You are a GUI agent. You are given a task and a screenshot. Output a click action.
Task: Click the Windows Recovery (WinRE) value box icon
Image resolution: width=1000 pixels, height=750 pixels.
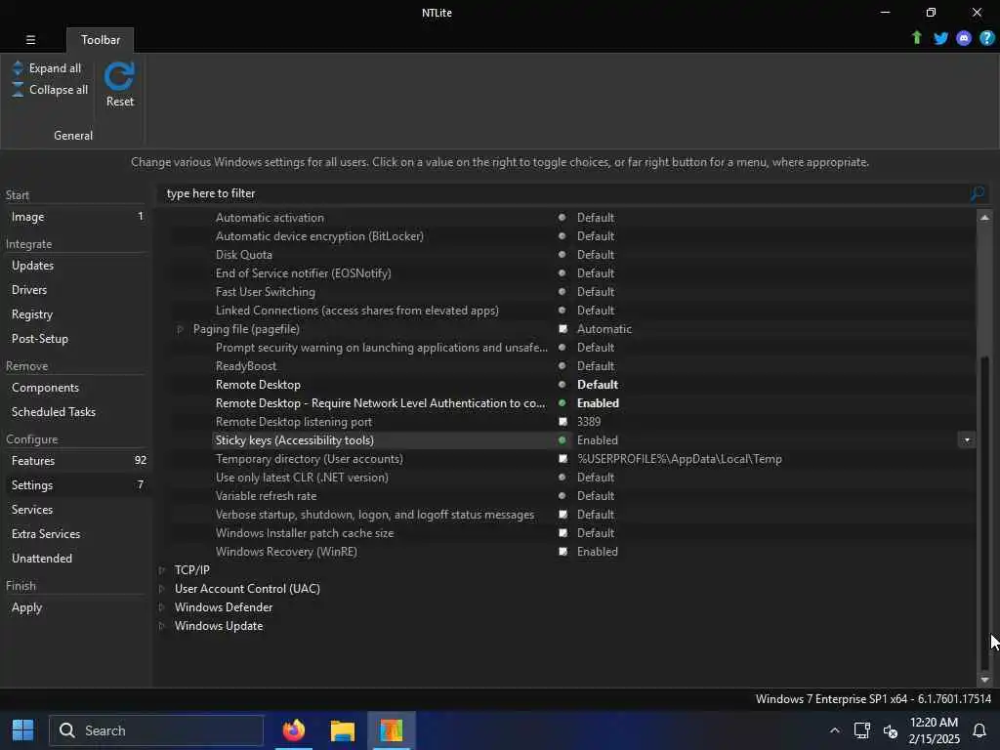[562, 552]
